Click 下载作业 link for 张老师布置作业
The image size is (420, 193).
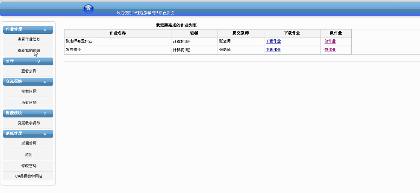point(273,41)
